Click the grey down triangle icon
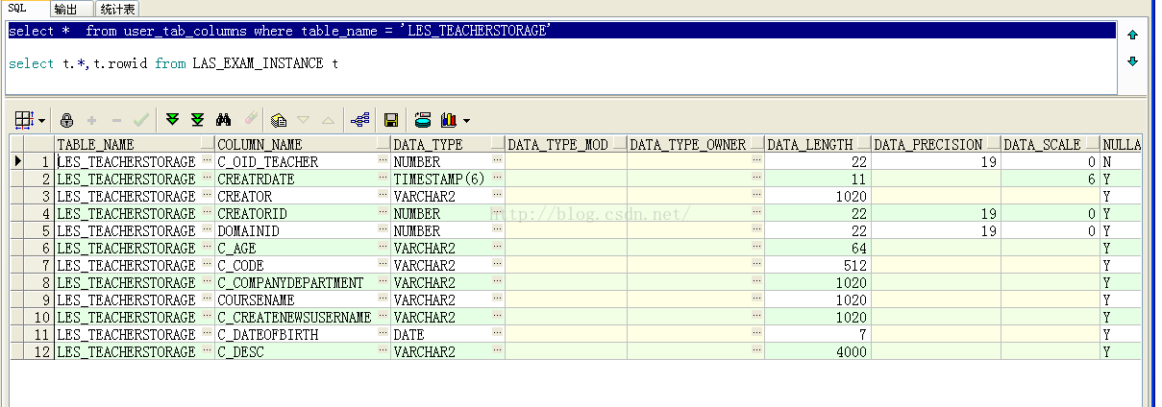Screen dimensions: 1162x407 tap(304, 120)
